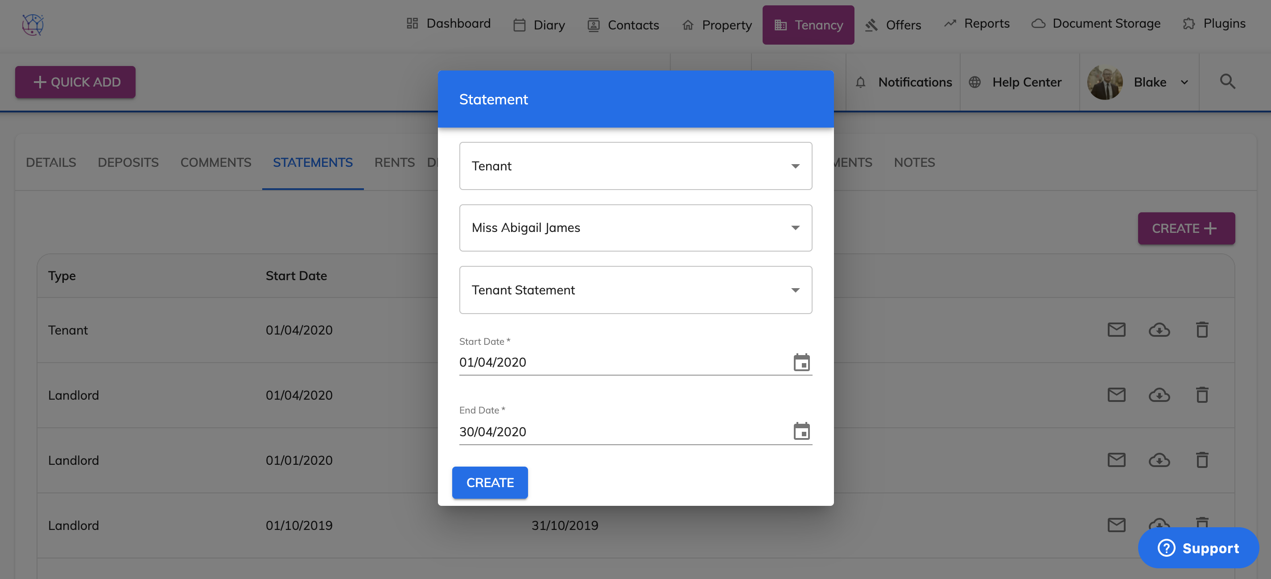Expand the Tenant Statement dropdown

coord(635,290)
